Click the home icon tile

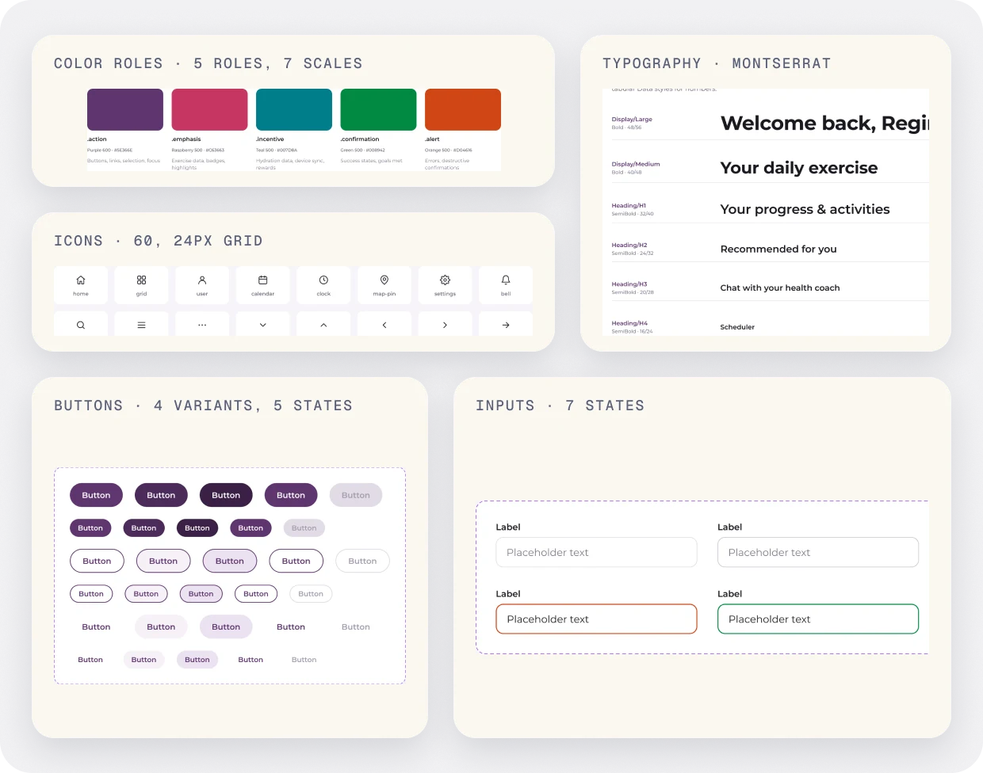[x=81, y=285]
